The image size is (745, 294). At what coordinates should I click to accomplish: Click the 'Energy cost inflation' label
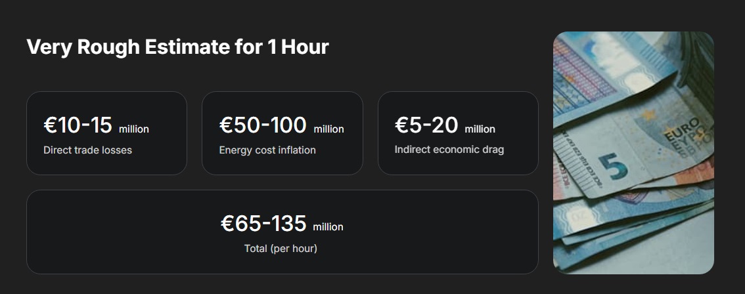(267, 150)
